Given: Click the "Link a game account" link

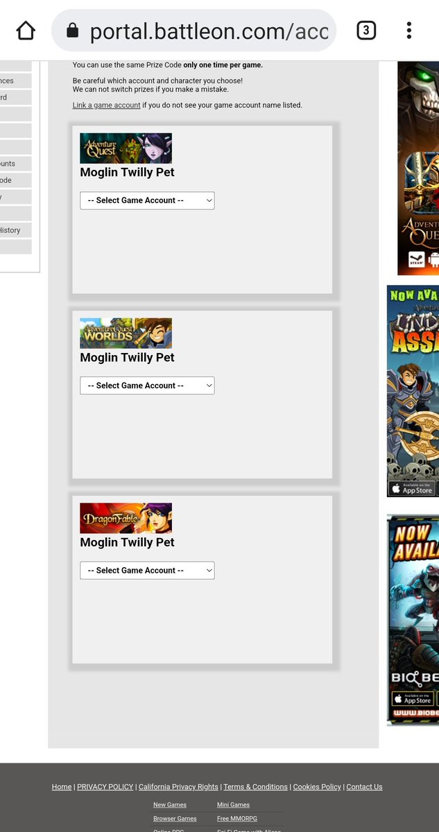Looking at the screenshot, I should coord(106,105).
